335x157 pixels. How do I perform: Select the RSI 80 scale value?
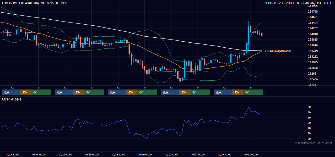point(309,107)
